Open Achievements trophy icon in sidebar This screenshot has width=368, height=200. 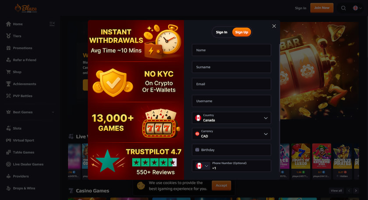point(8,84)
